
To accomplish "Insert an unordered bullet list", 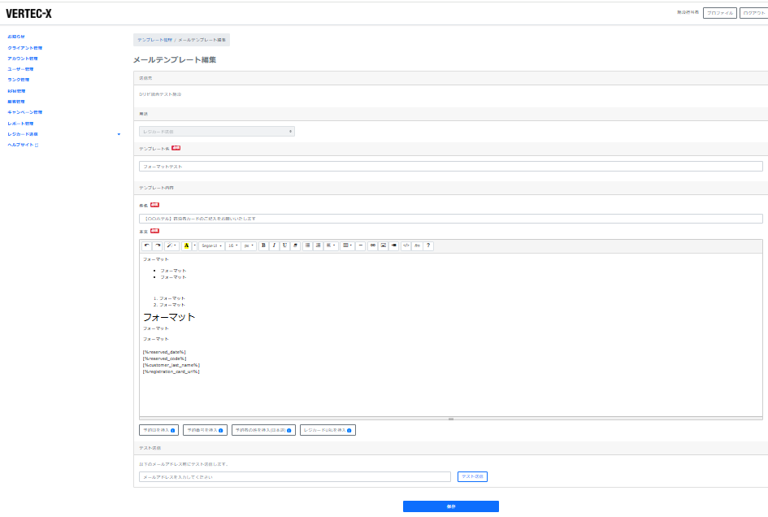I will point(307,245).
